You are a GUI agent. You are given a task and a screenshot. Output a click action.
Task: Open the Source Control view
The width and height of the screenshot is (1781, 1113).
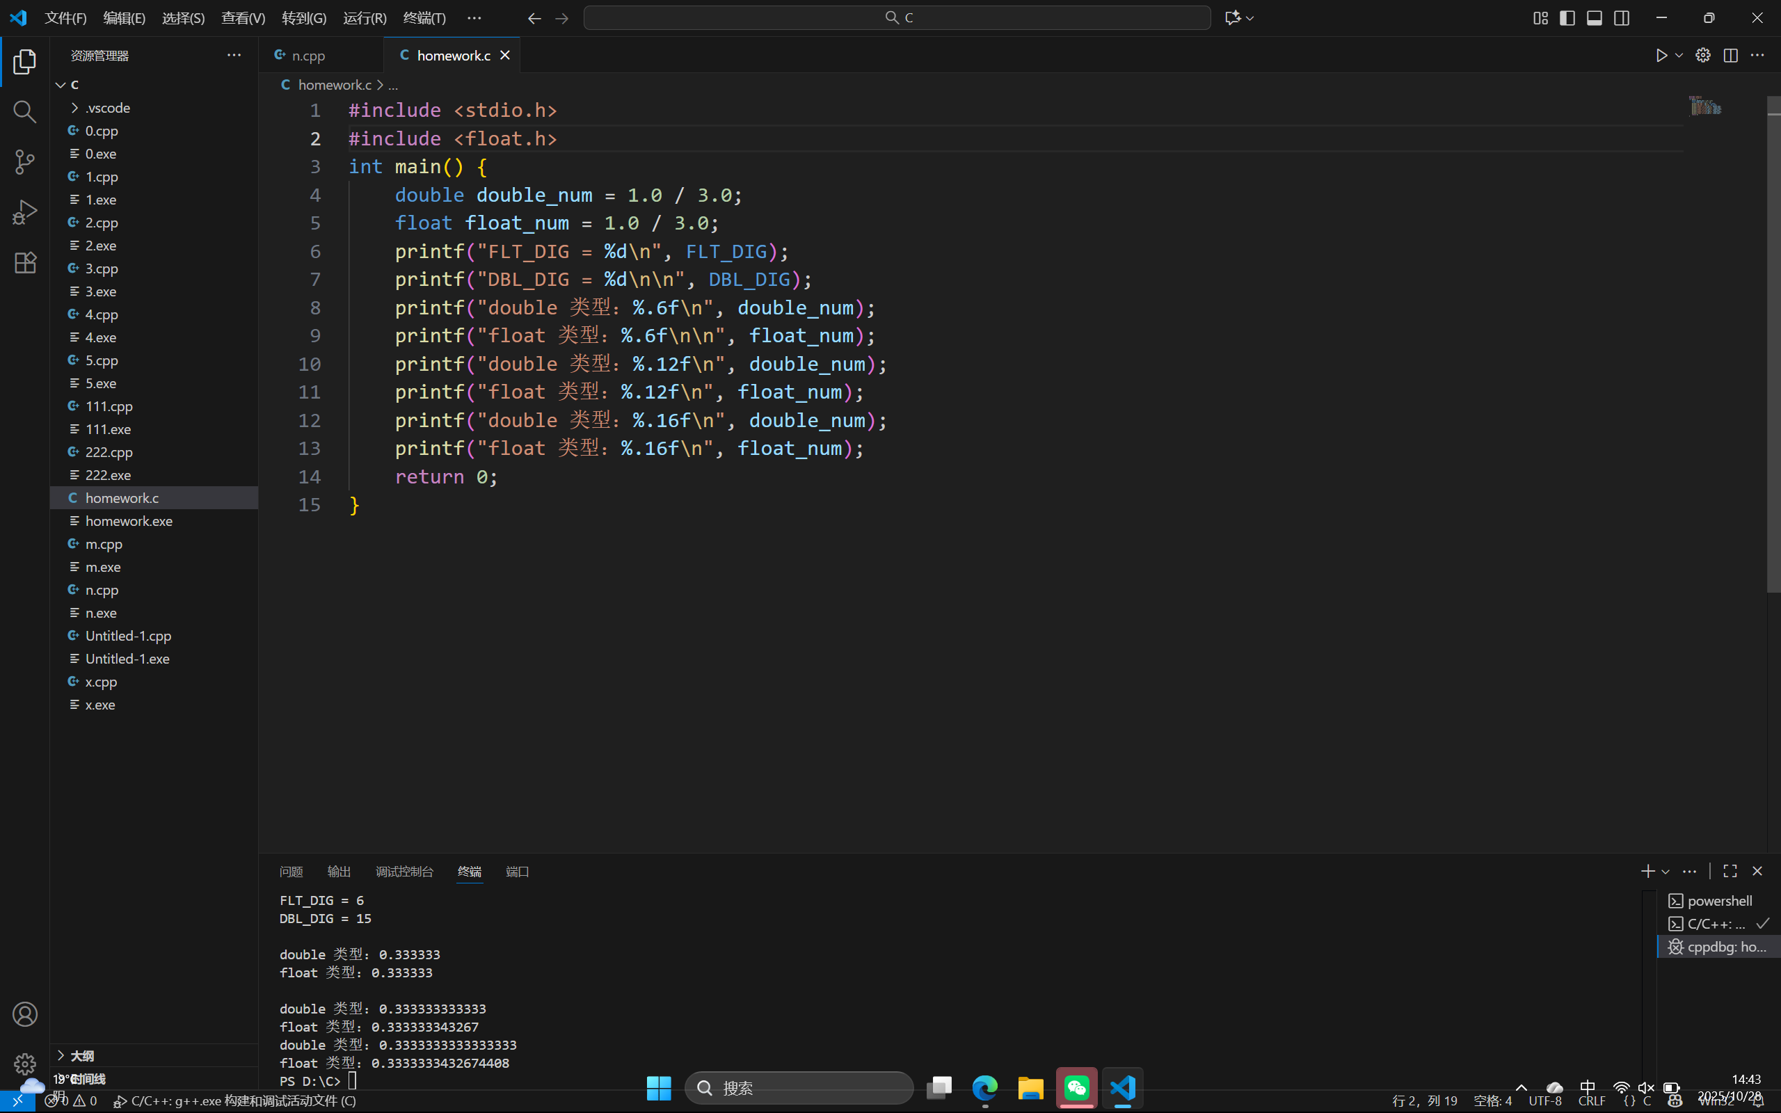point(24,162)
